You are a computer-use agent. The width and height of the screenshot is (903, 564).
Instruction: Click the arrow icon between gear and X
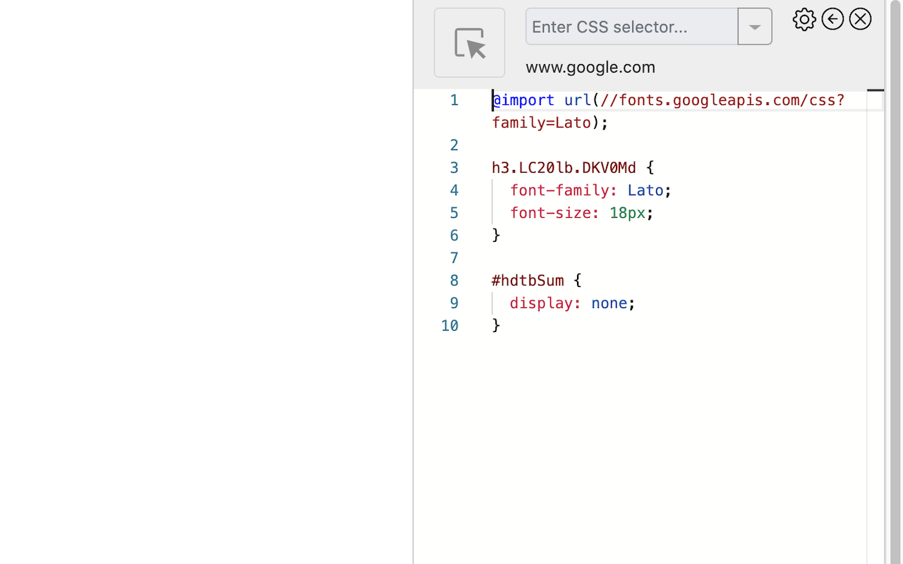coord(832,19)
